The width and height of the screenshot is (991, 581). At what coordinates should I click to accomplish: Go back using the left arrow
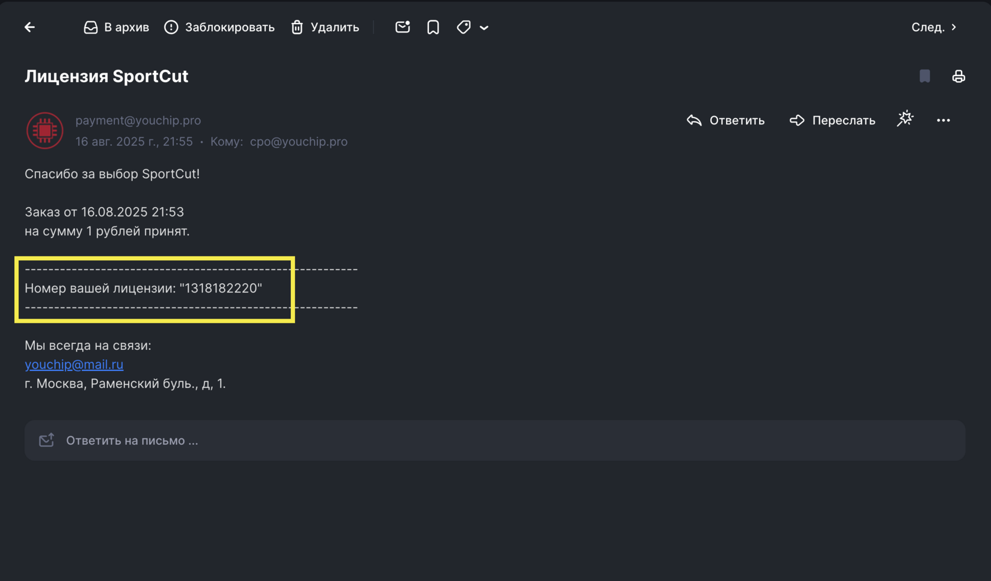tap(29, 27)
